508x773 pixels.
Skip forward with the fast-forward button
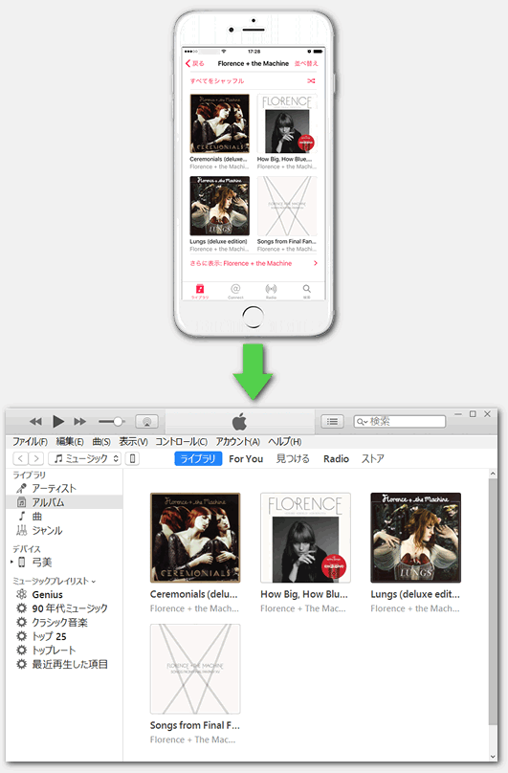80,422
